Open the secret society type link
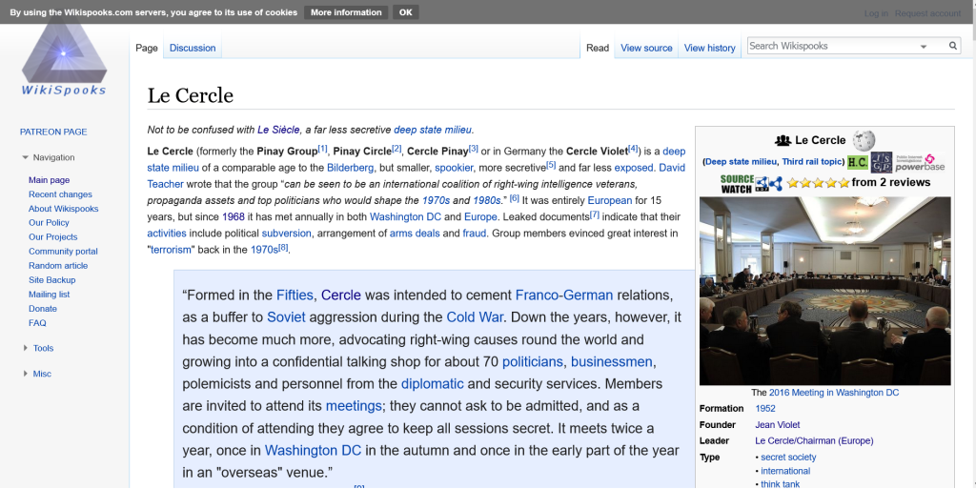 coord(788,458)
